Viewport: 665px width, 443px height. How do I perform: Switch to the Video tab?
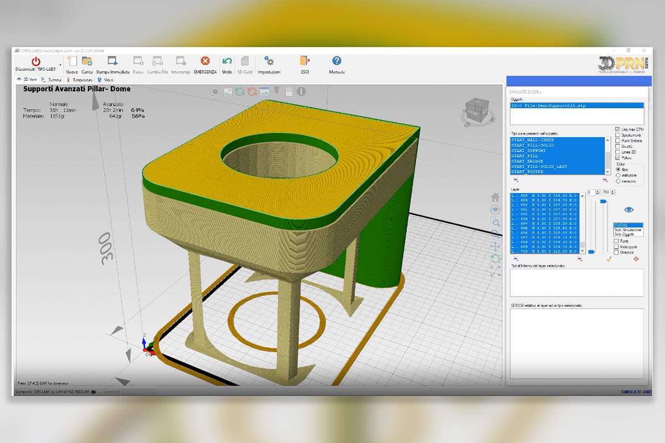coord(105,79)
